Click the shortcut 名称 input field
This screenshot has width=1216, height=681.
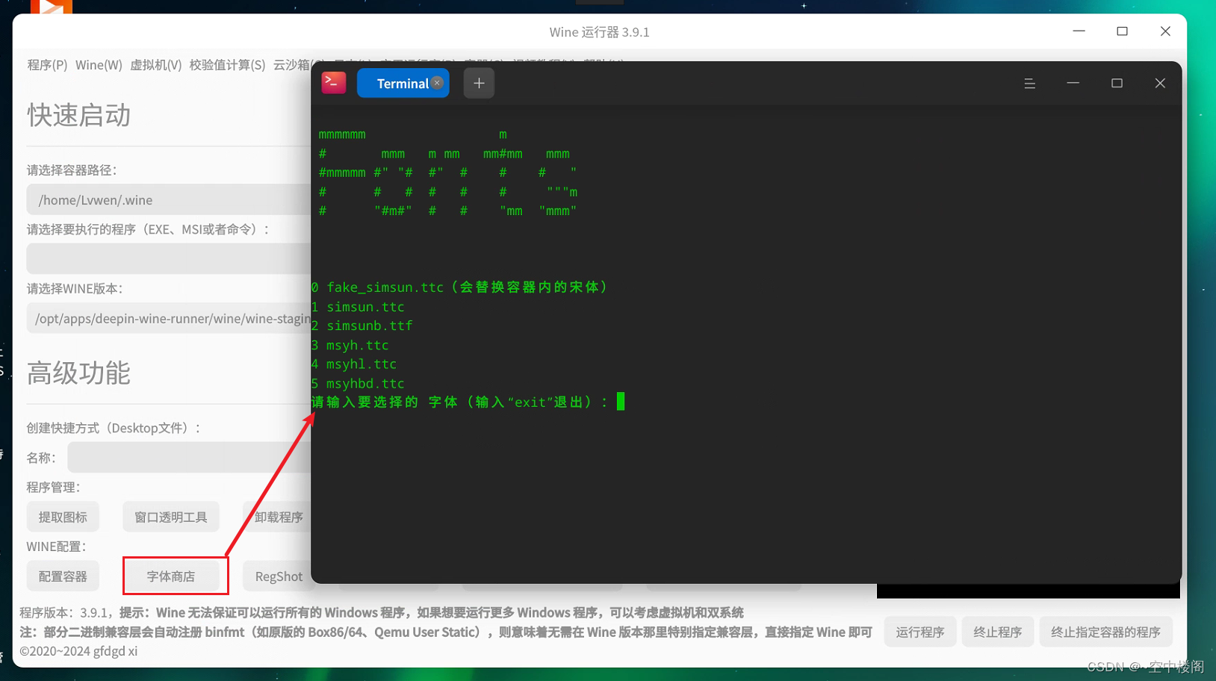[189, 457]
